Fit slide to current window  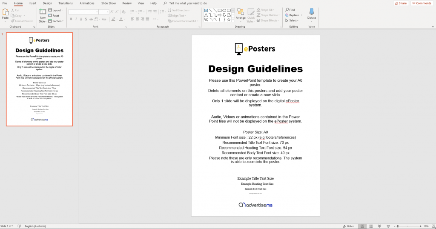433,226
